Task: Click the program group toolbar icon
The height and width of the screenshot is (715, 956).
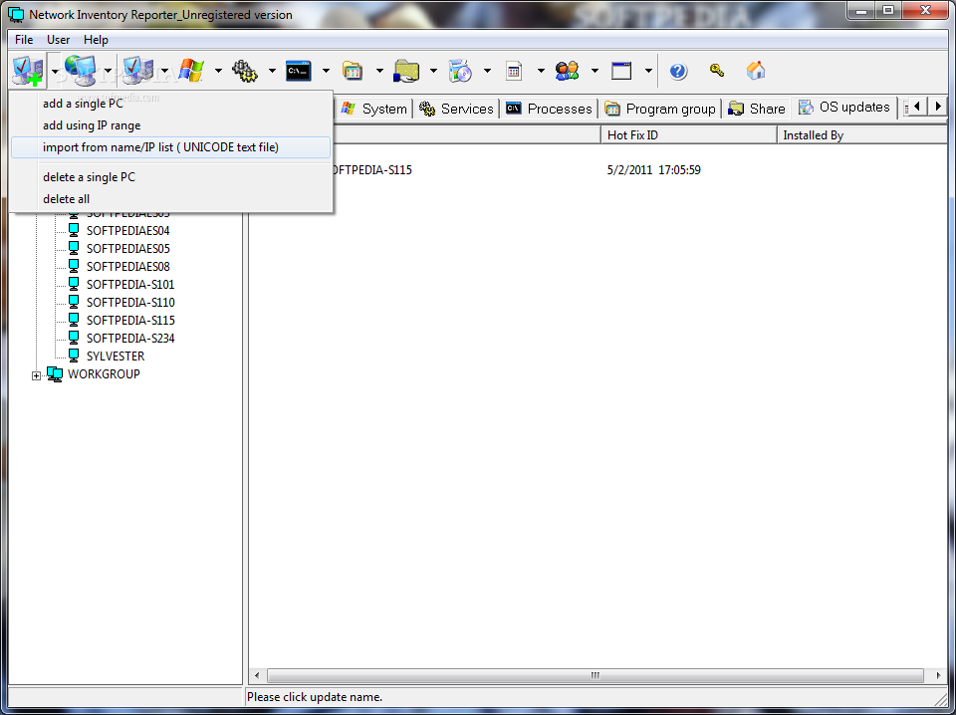Action: pyautogui.click(x=353, y=71)
